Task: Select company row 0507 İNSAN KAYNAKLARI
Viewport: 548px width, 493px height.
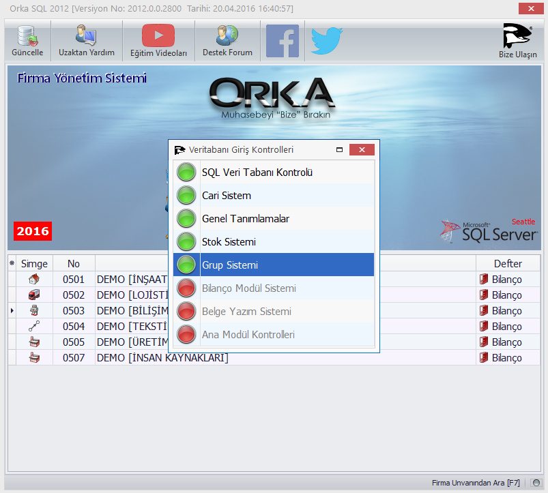Action: tap(273, 358)
